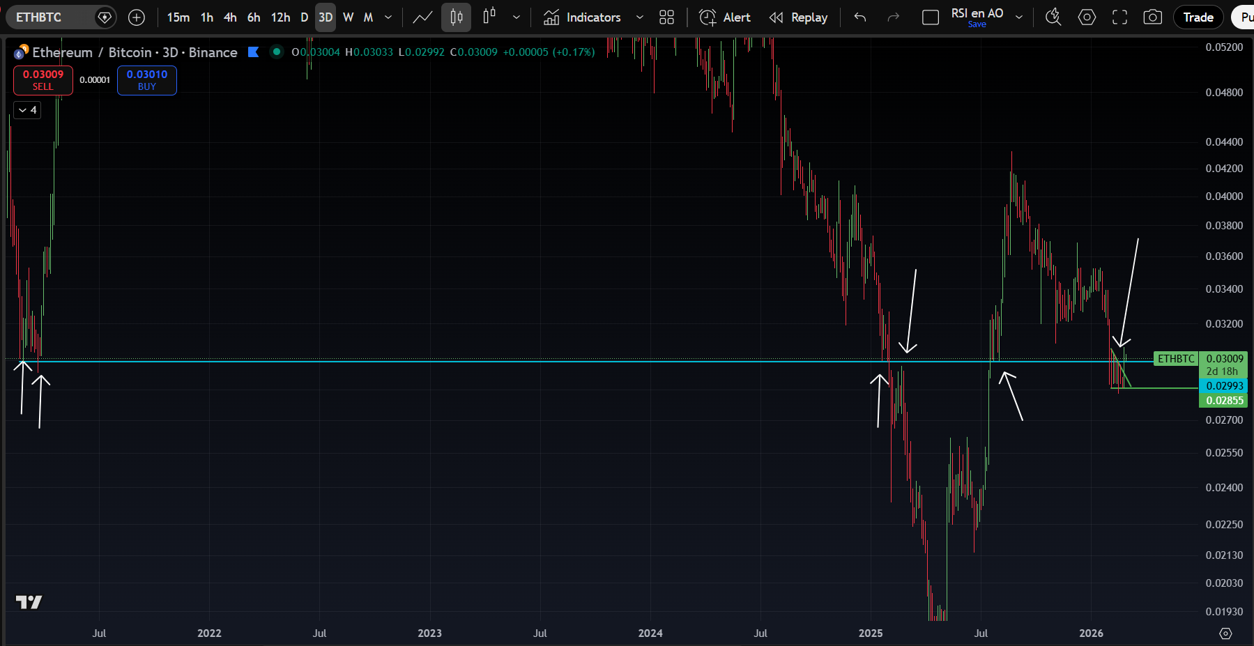Create an Alert
The width and height of the screenshot is (1254, 646).
[x=725, y=17]
